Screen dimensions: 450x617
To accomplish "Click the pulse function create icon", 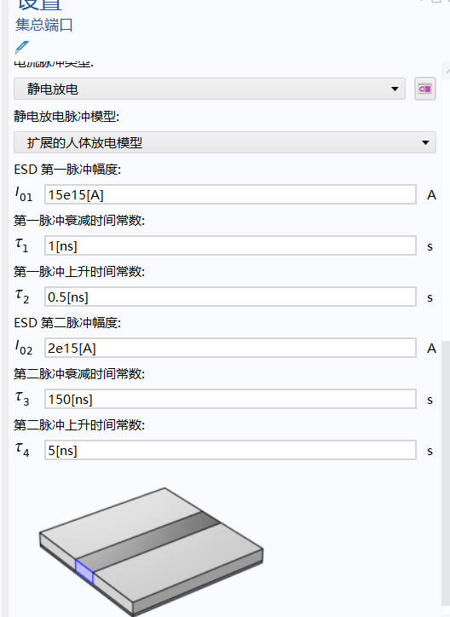I will (424, 89).
